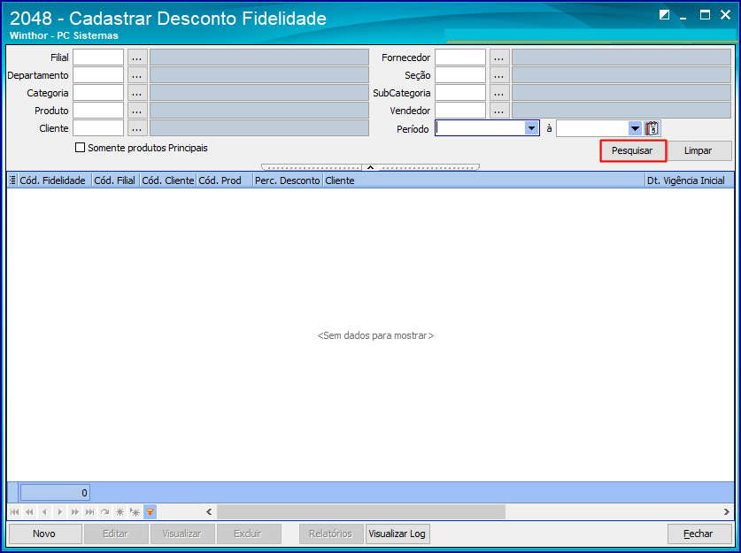This screenshot has width=741, height=553.
Task: Click the Vendedor code input field
Action: click(460, 111)
